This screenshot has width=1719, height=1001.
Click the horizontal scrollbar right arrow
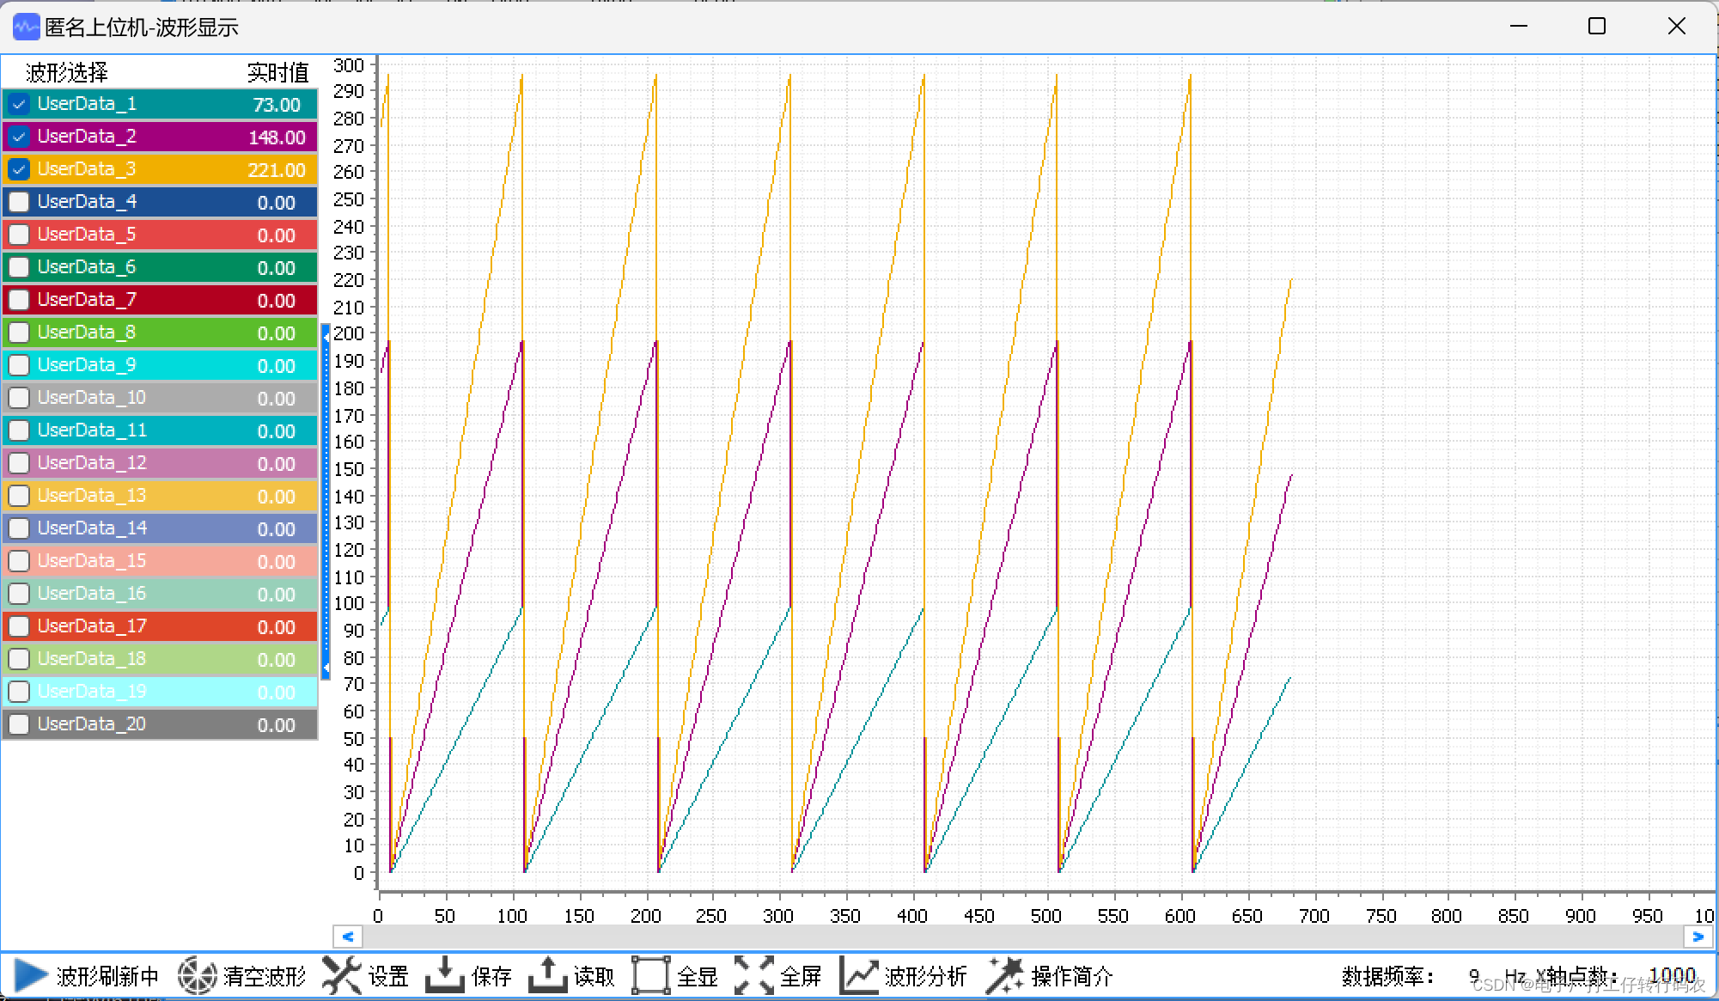pos(1698,937)
